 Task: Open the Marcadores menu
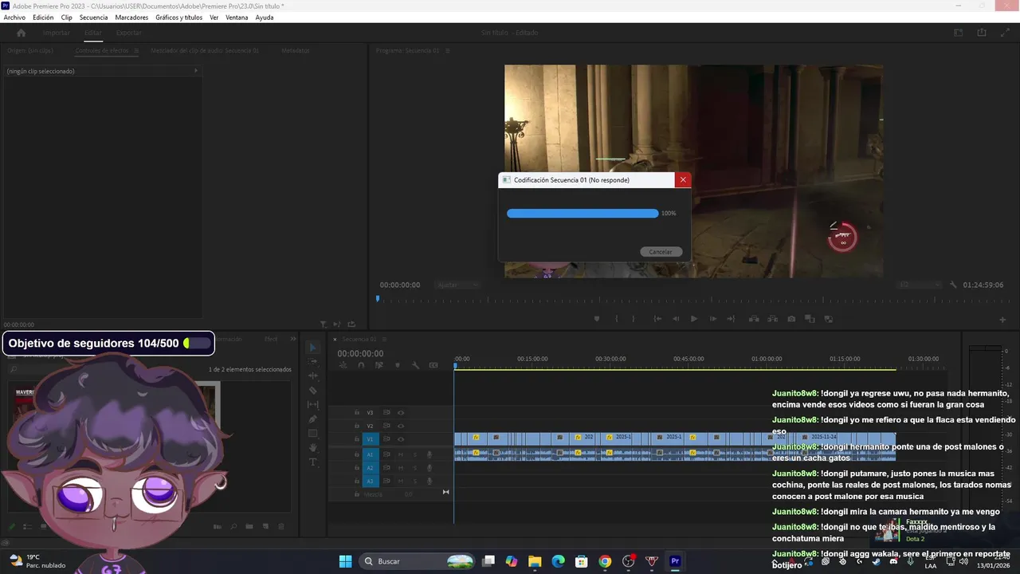pos(131,18)
